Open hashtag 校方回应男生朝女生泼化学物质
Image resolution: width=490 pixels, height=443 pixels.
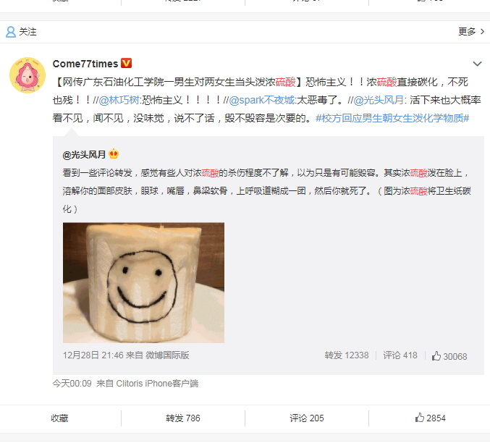pos(392,118)
